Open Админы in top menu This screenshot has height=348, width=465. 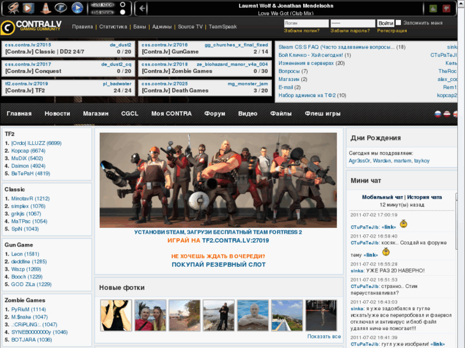(x=162, y=27)
